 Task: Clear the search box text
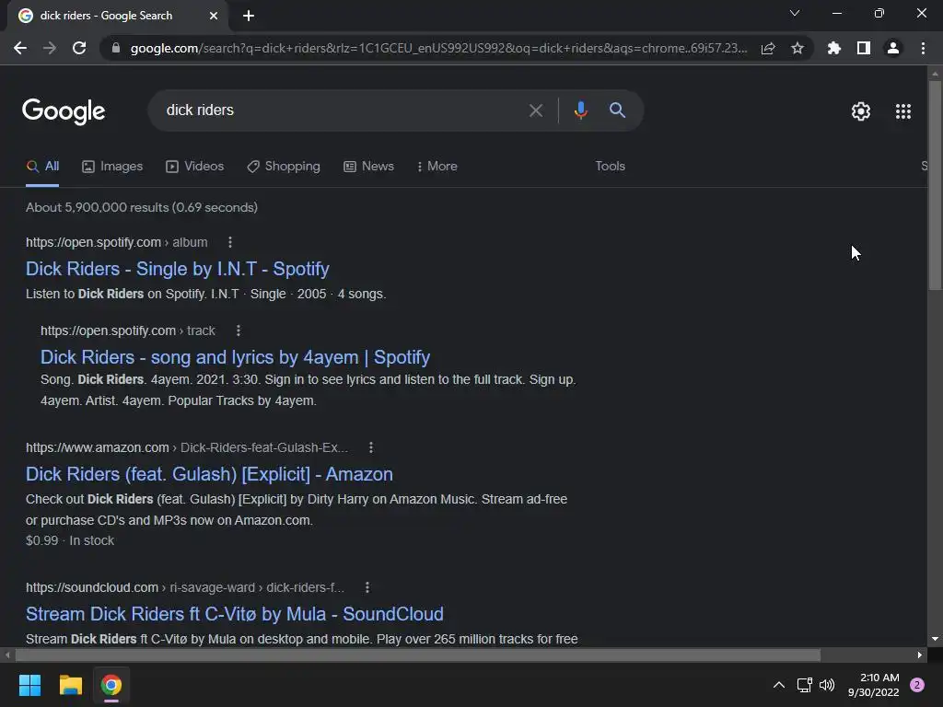536,110
